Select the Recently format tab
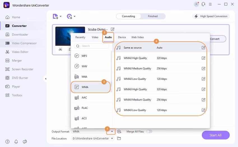Screen dimensions: 238x147 pos(80,37)
